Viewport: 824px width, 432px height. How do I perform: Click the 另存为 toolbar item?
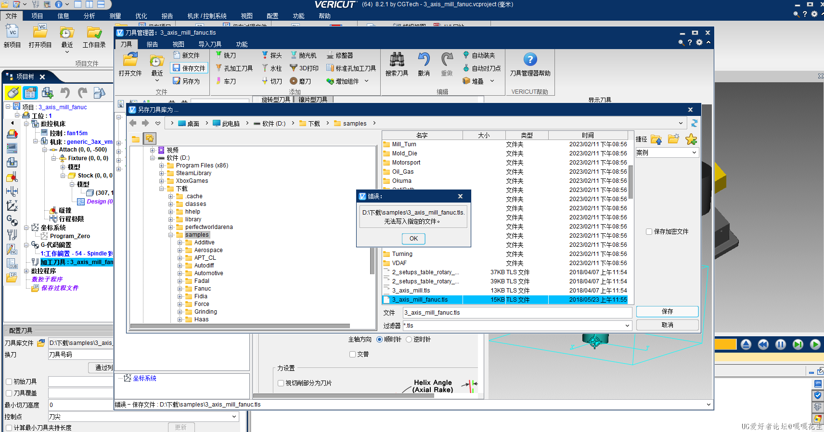click(x=186, y=81)
